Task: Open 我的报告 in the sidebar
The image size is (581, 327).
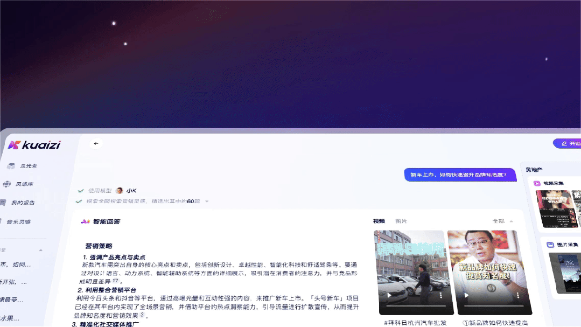Action: 17,203
